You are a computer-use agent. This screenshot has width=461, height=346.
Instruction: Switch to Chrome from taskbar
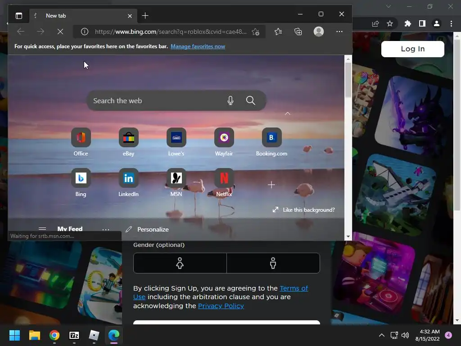pyautogui.click(x=54, y=335)
